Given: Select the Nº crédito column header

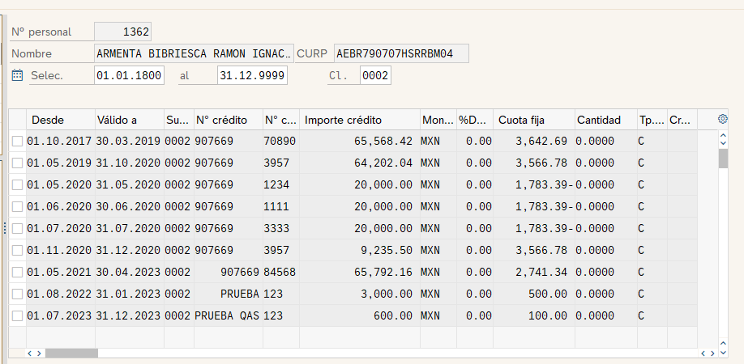Looking at the screenshot, I should tap(227, 120).
